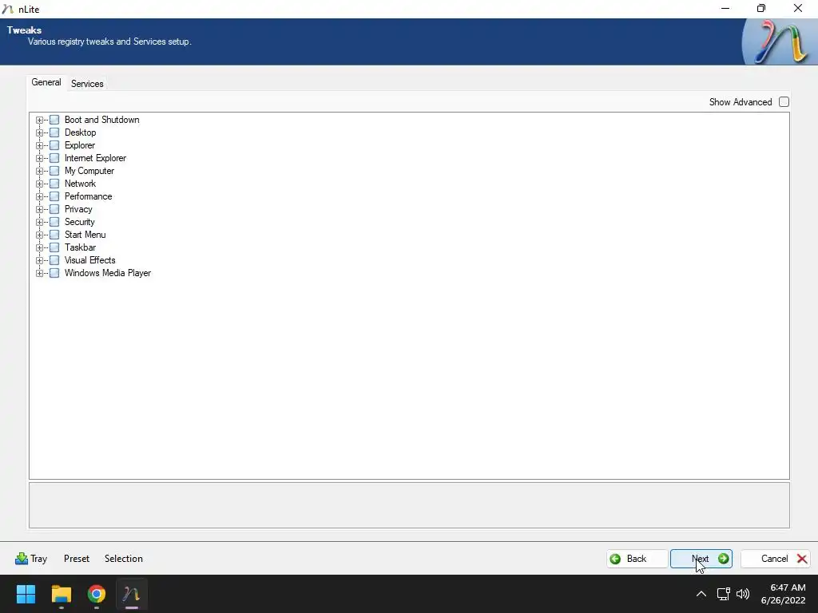Launch Google Chrome from the taskbar
The width and height of the screenshot is (818, 613).
point(97,594)
